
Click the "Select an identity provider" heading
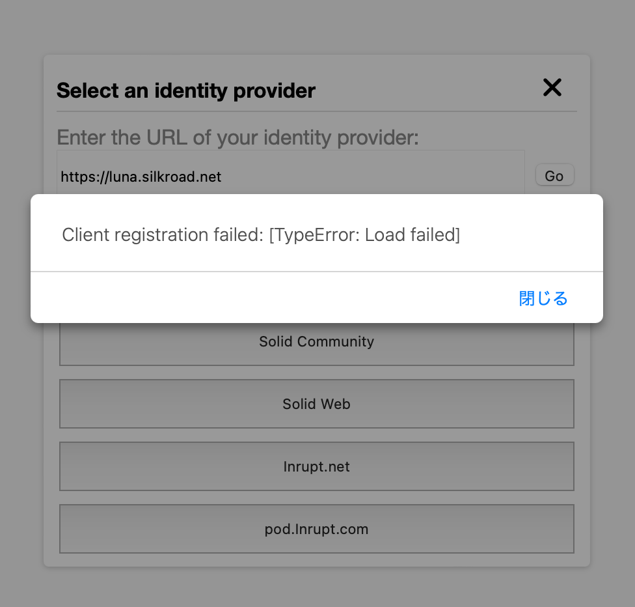coord(186,91)
